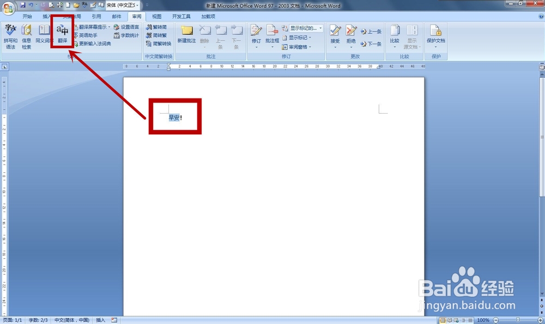Click the macro record icon in status bar
The height and width of the screenshot is (324, 545).
click(x=114, y=320)
